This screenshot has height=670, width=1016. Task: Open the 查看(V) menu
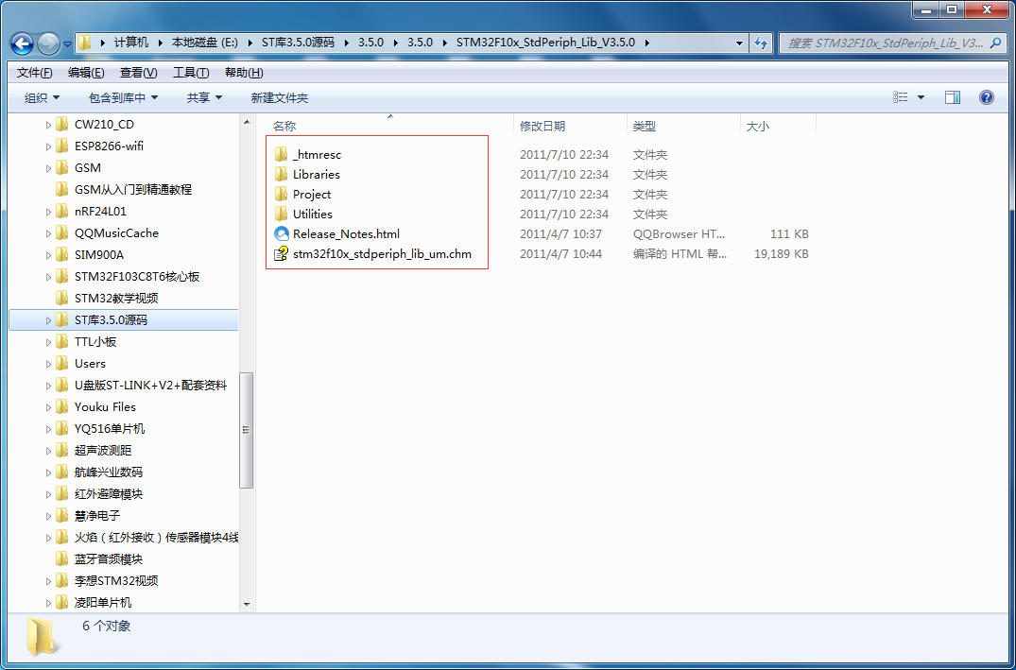[138, 73]
